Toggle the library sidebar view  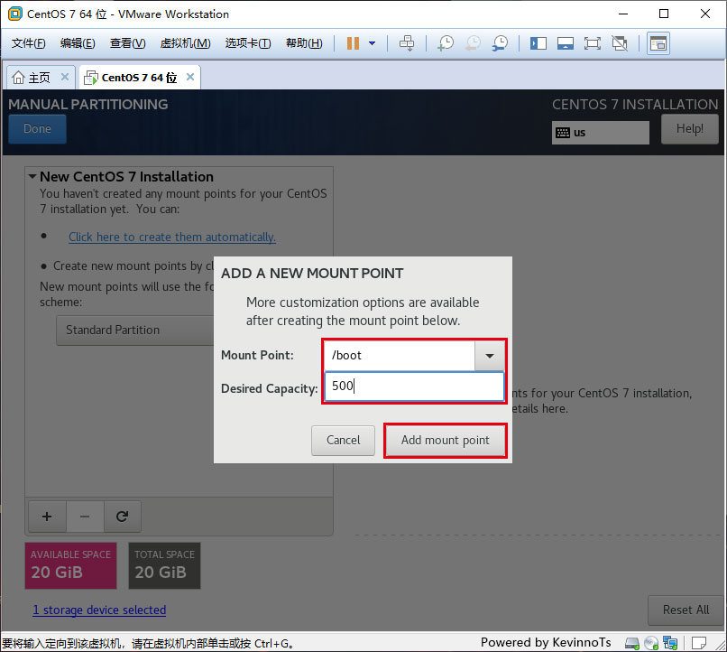tap(538, 43)
